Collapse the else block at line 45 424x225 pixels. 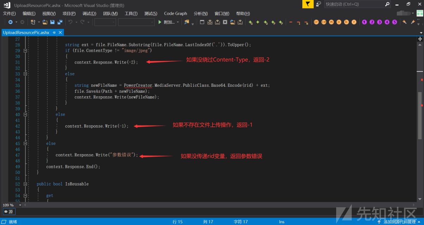point(25,144)
